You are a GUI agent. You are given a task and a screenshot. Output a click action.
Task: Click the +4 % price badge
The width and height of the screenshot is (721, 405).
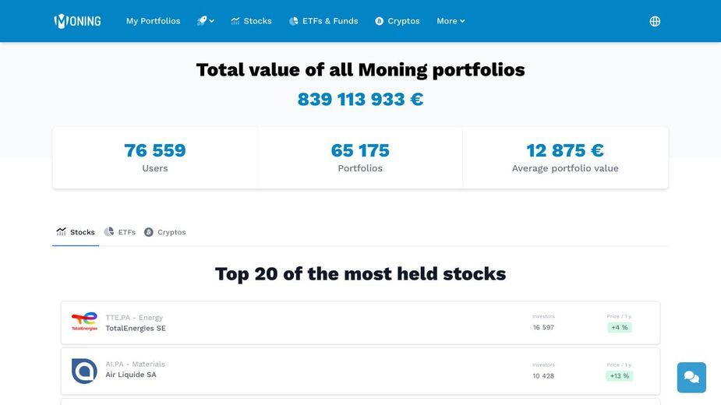coord(620,327)
